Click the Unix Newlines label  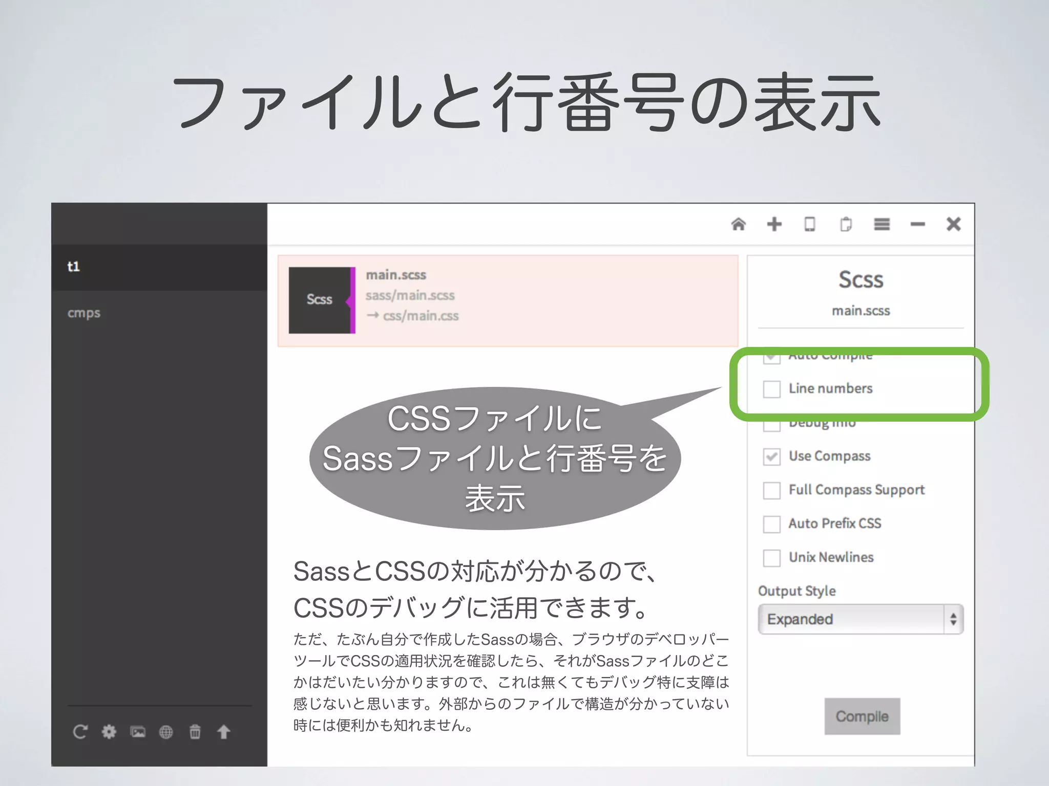pos(831,557)
